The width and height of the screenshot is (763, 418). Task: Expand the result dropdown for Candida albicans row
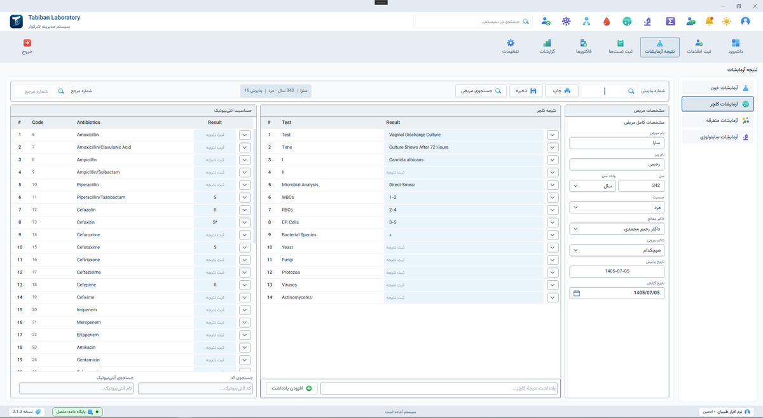pyautogui.click(x=553, y=160)
